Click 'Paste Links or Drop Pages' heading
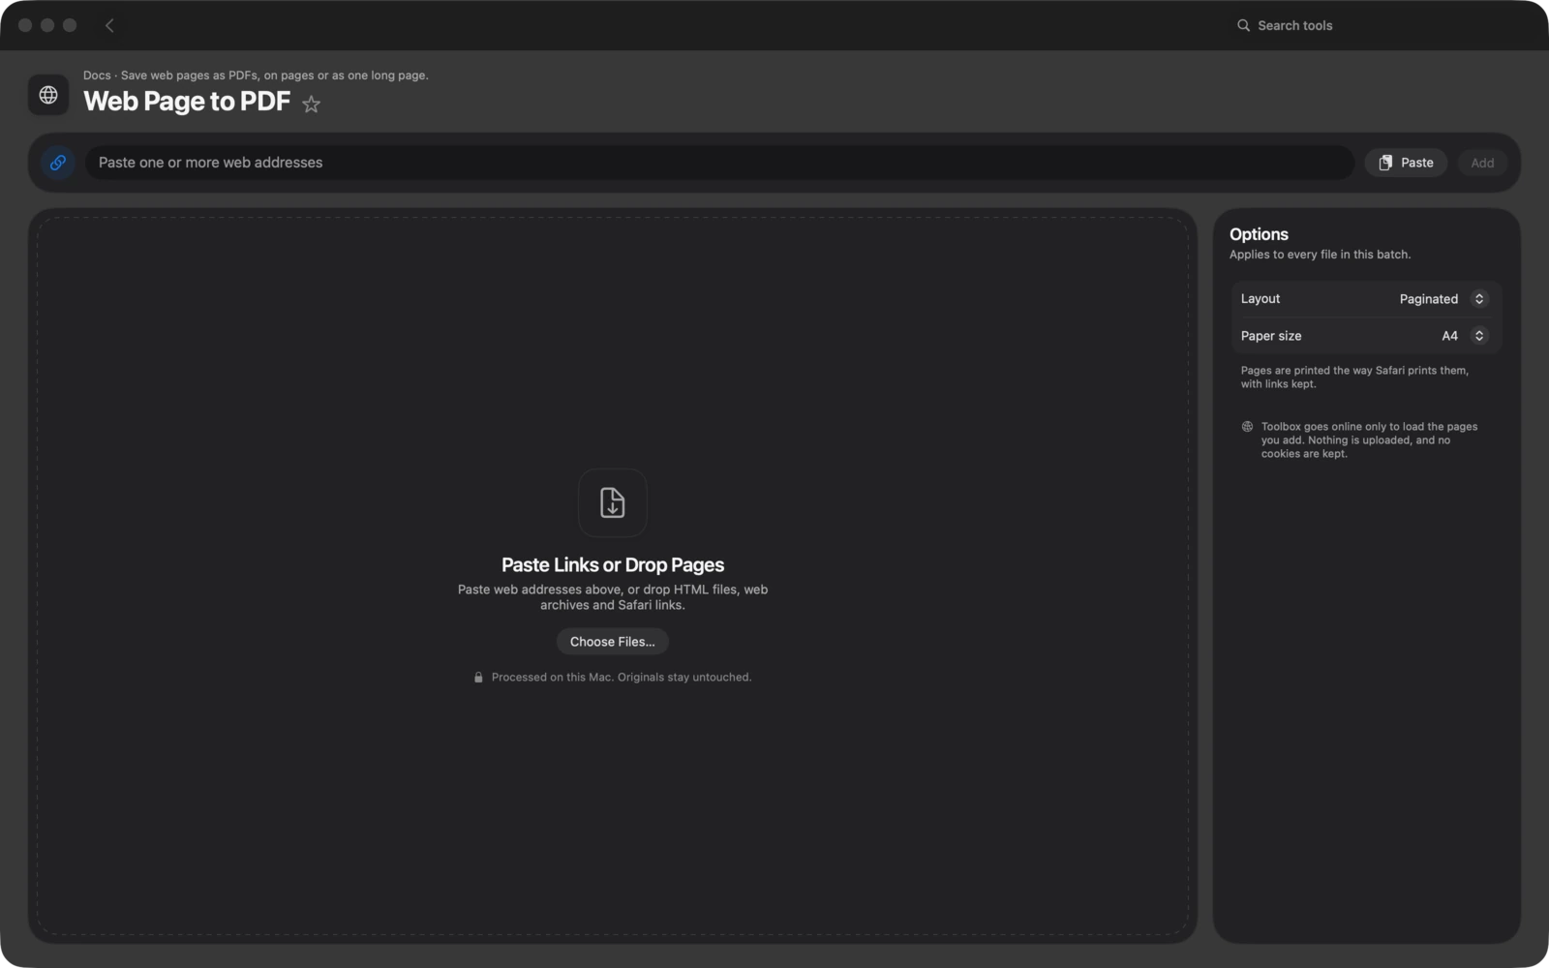Screen dimensions: 1549x968 613,565
